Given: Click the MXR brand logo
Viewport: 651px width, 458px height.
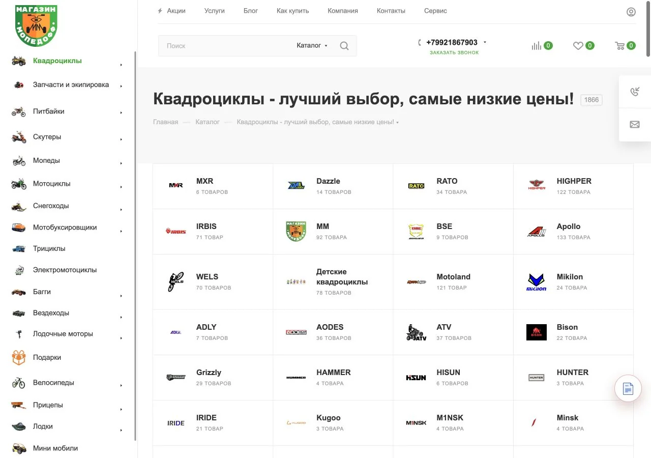Looking at the screenshot, I should coord(176,185).
